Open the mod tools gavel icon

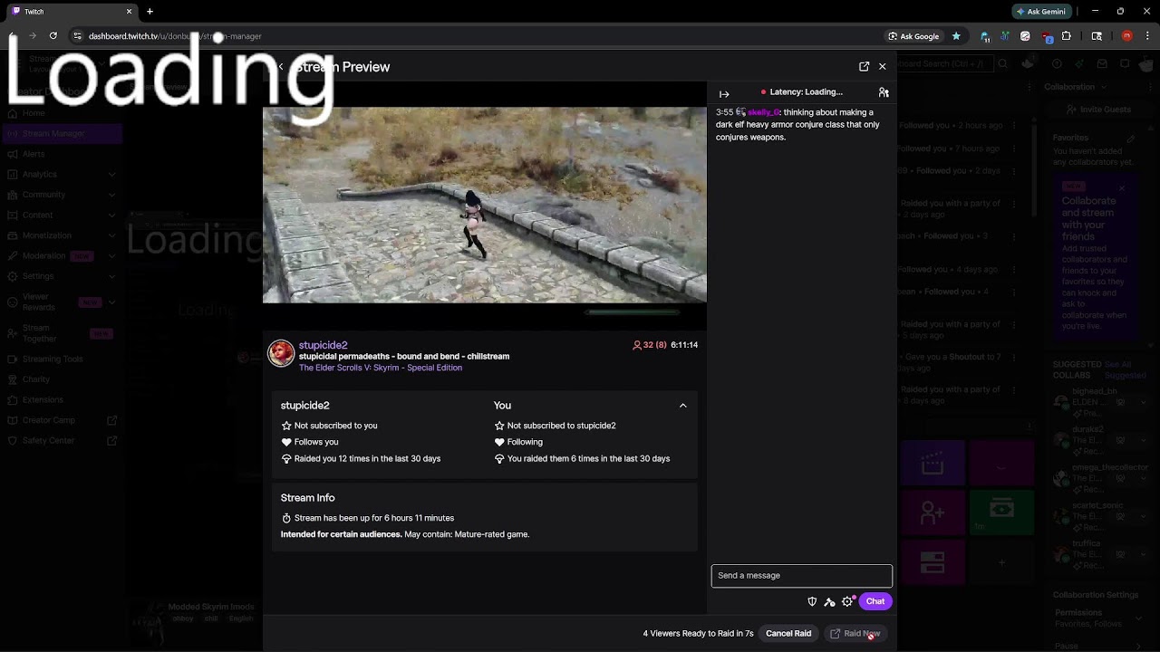click(x=829, y=601)
